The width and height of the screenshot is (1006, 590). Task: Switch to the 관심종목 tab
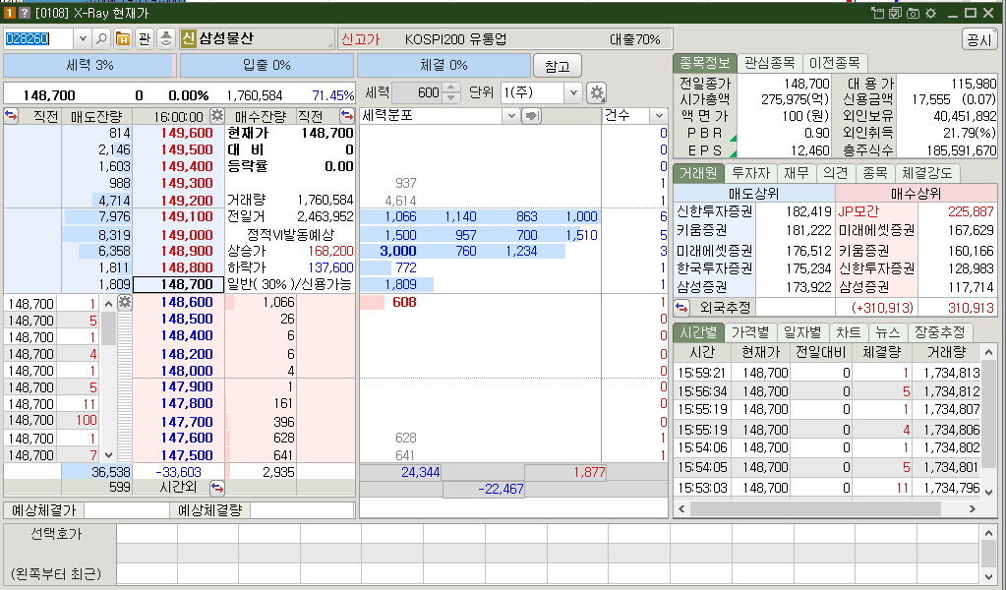pos(769,63)
